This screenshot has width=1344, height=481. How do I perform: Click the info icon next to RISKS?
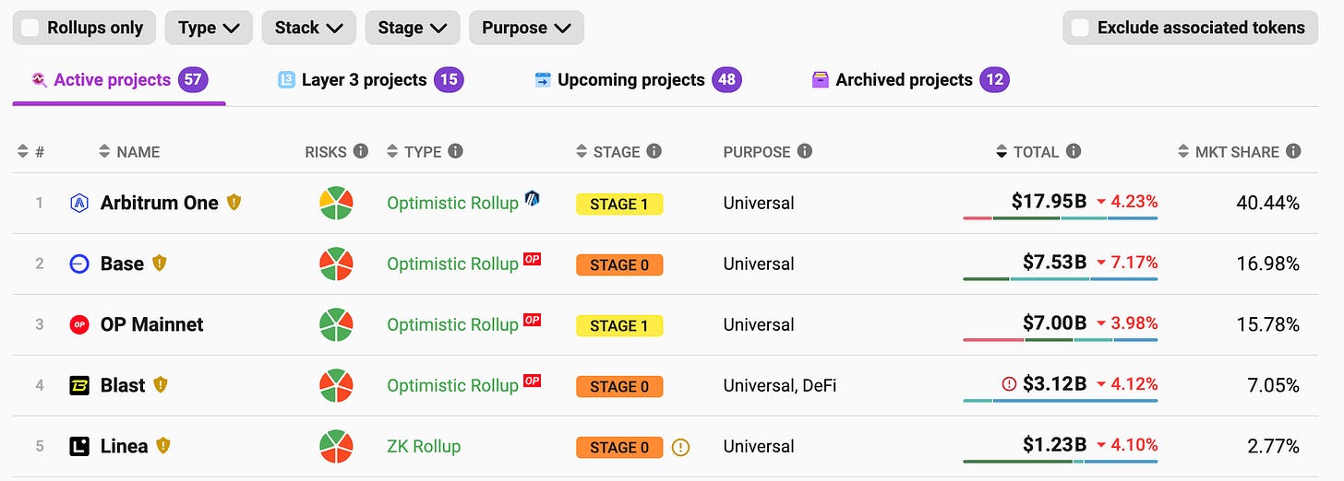tap(361, 151)
